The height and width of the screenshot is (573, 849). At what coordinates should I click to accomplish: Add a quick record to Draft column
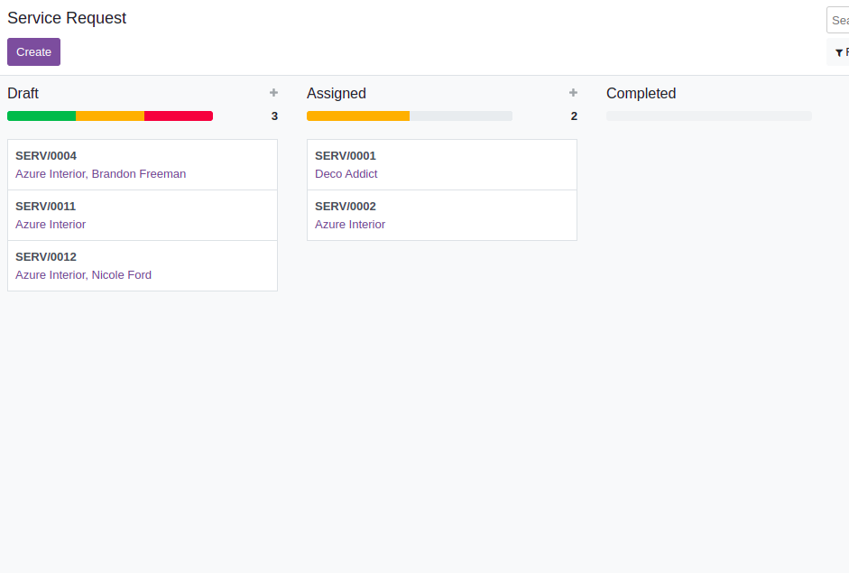(x=273, y=93)
